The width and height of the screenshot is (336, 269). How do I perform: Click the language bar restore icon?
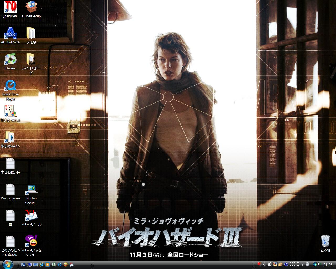(x=298, y=263)
